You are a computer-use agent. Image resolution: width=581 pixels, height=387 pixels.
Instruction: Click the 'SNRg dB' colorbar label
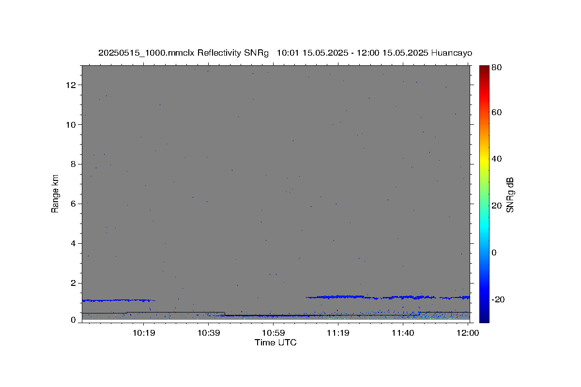pyautogui.click(x=510, y=195)
